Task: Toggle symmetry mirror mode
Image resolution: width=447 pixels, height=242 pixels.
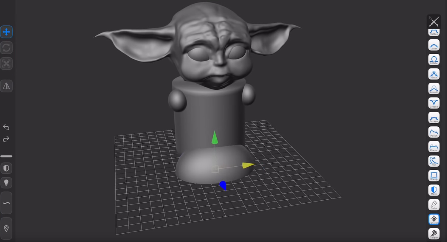Action: pos(6,86)
